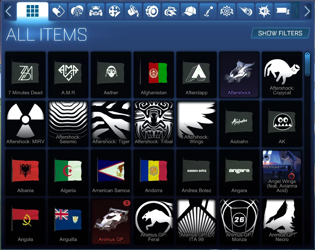The image size is (315, 250).
Task: Select the Animus GP: Monza decal
Action: click(x=239, y=222)
